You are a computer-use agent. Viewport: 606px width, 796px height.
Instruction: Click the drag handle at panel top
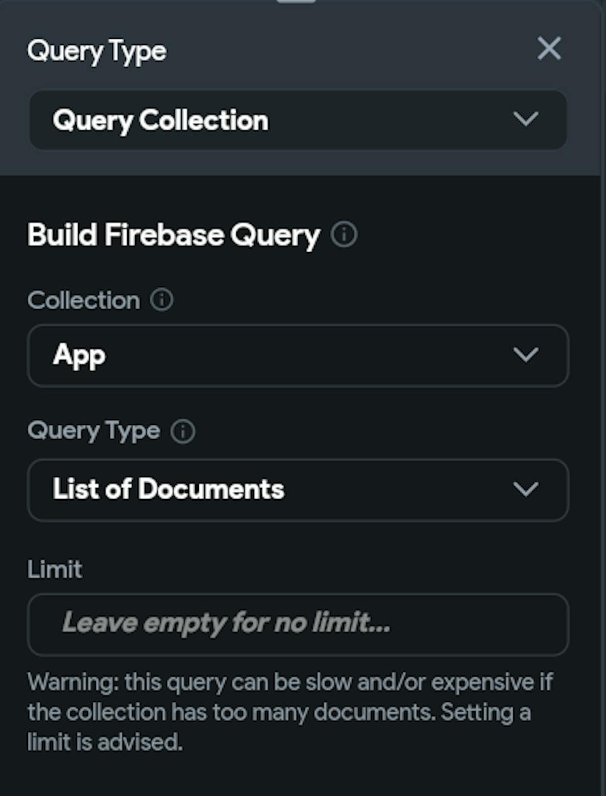click(x=296, y=2)
